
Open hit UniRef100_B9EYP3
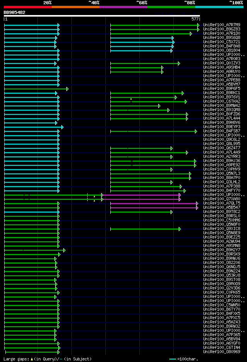222,127
